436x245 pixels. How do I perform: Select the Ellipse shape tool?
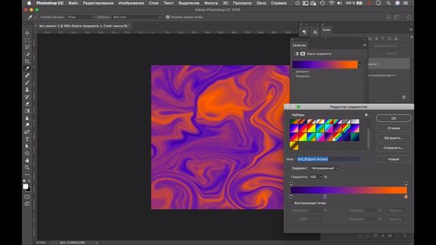pos(27,153)
